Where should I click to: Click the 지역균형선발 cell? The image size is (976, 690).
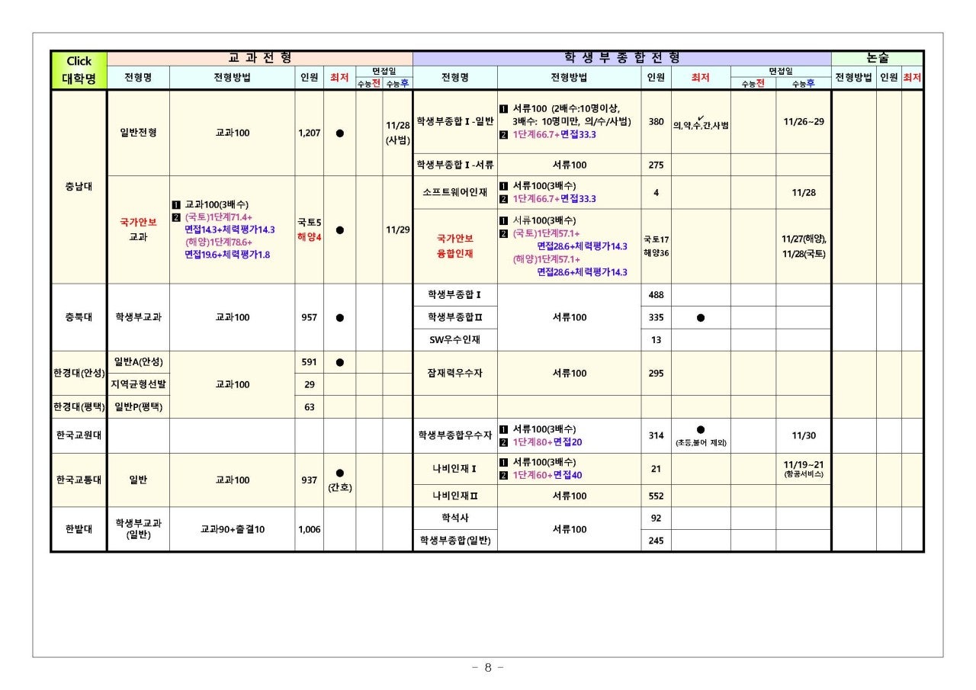coord(138,384)
